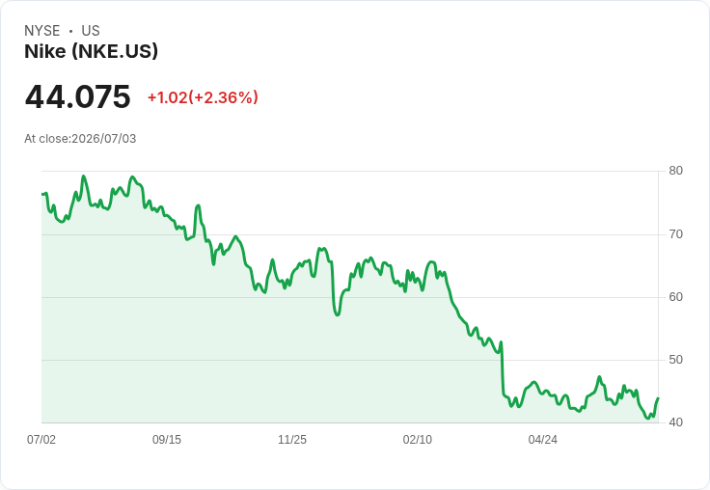Click the 44.075 current price

coord(77,96)
